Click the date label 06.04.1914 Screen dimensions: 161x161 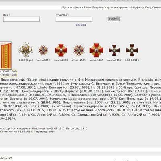132,60
